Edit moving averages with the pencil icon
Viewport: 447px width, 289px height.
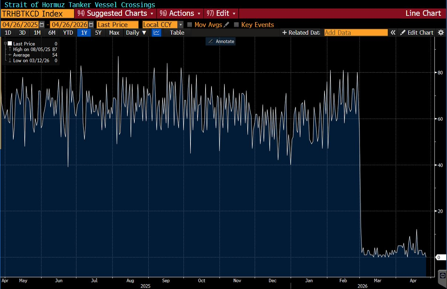[226, 25]
